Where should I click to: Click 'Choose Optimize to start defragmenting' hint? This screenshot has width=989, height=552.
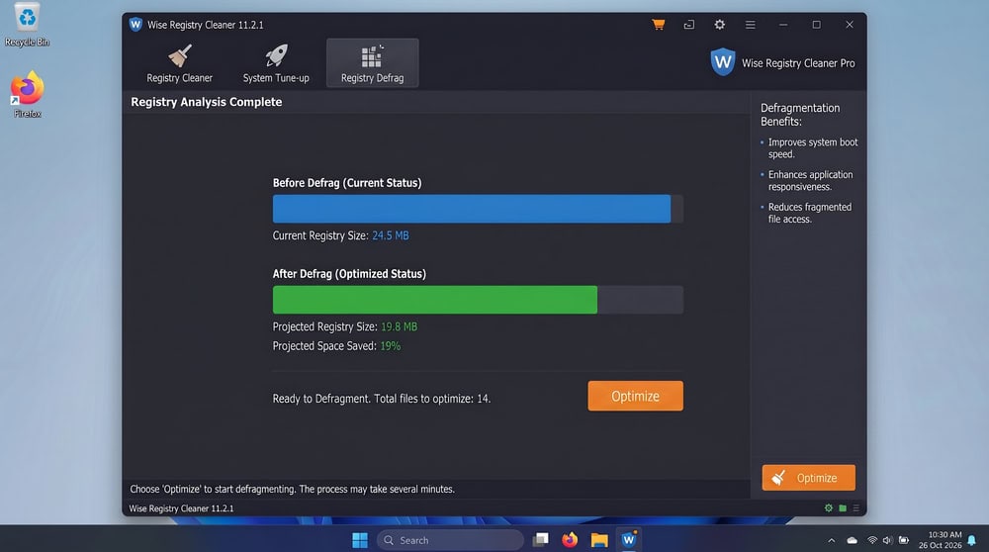(x=292, y=489)
